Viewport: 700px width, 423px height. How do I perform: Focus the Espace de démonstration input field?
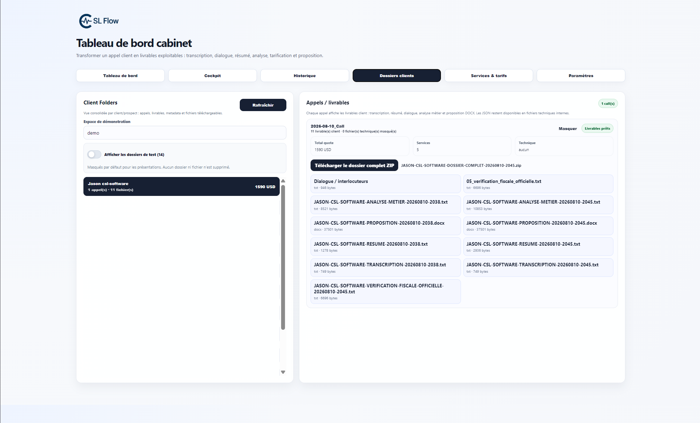185,133
